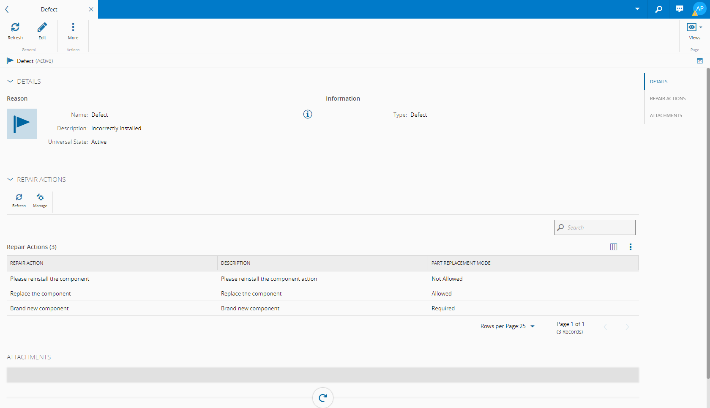Viewport: 710px width, 408px height.
Task: Click the ATTACHMENTS section heading
Action: click(29, 357)
